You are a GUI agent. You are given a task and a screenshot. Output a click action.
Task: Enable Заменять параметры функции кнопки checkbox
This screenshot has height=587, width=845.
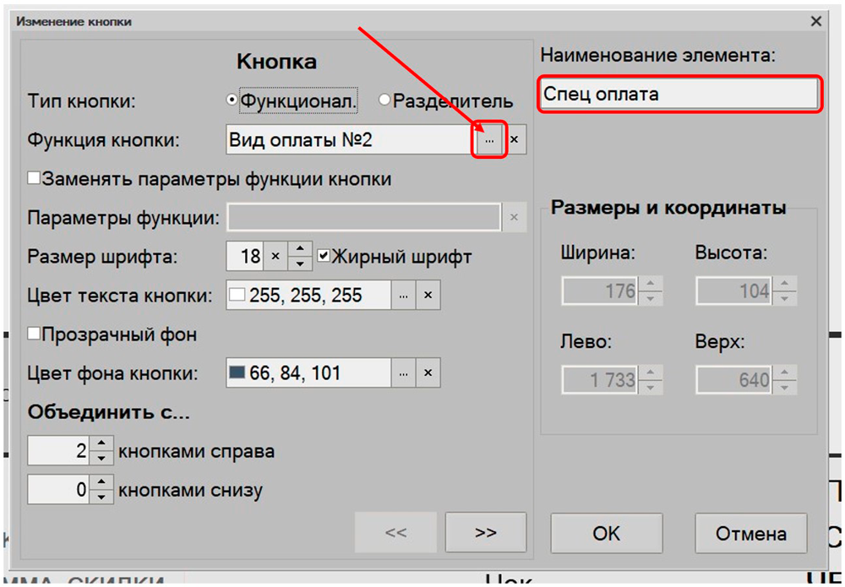click(35, 179)
